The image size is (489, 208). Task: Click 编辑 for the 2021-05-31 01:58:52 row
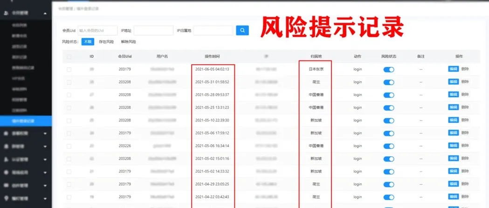pyautogui.click(x=454, y=81)
